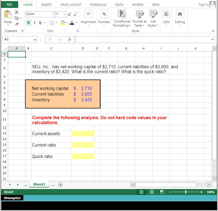Viewport: 218px width, 211px height.
Task: Open the Font Size dropdown
Action: [64, 14]
